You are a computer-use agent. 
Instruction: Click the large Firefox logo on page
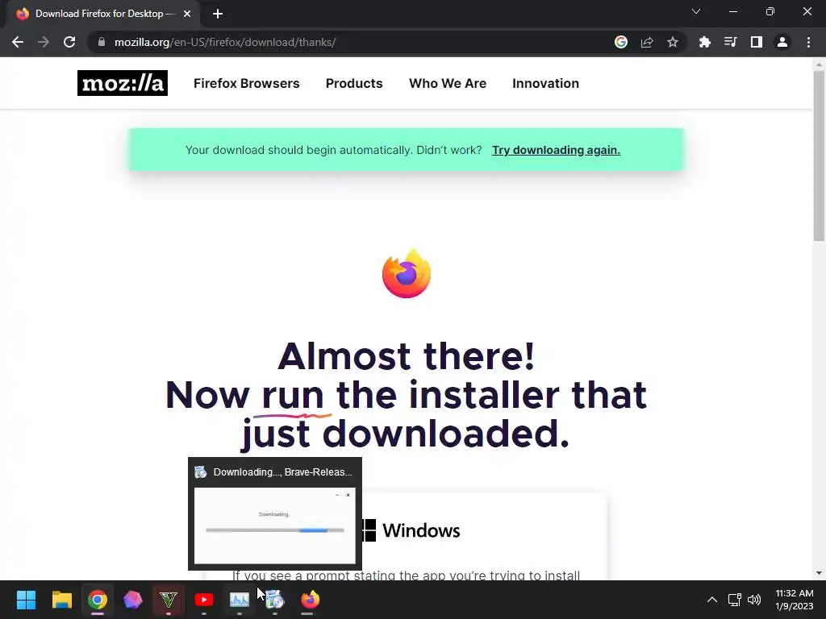point(407,274)
